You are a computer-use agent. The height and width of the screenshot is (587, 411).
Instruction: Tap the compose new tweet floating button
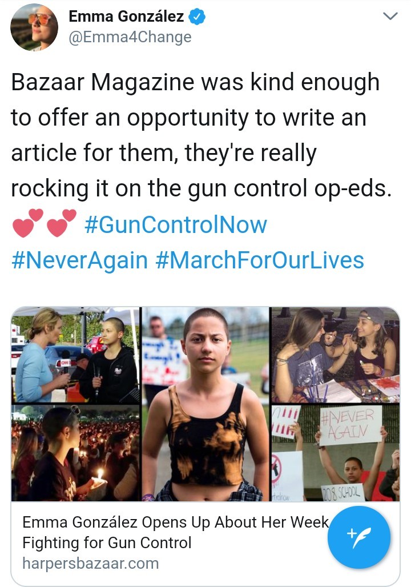(x=359, y=537)
